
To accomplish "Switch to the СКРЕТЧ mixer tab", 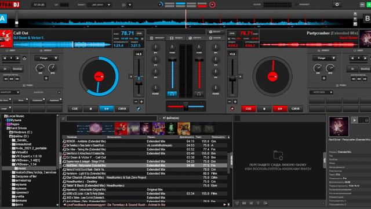I will click(195, 38).
